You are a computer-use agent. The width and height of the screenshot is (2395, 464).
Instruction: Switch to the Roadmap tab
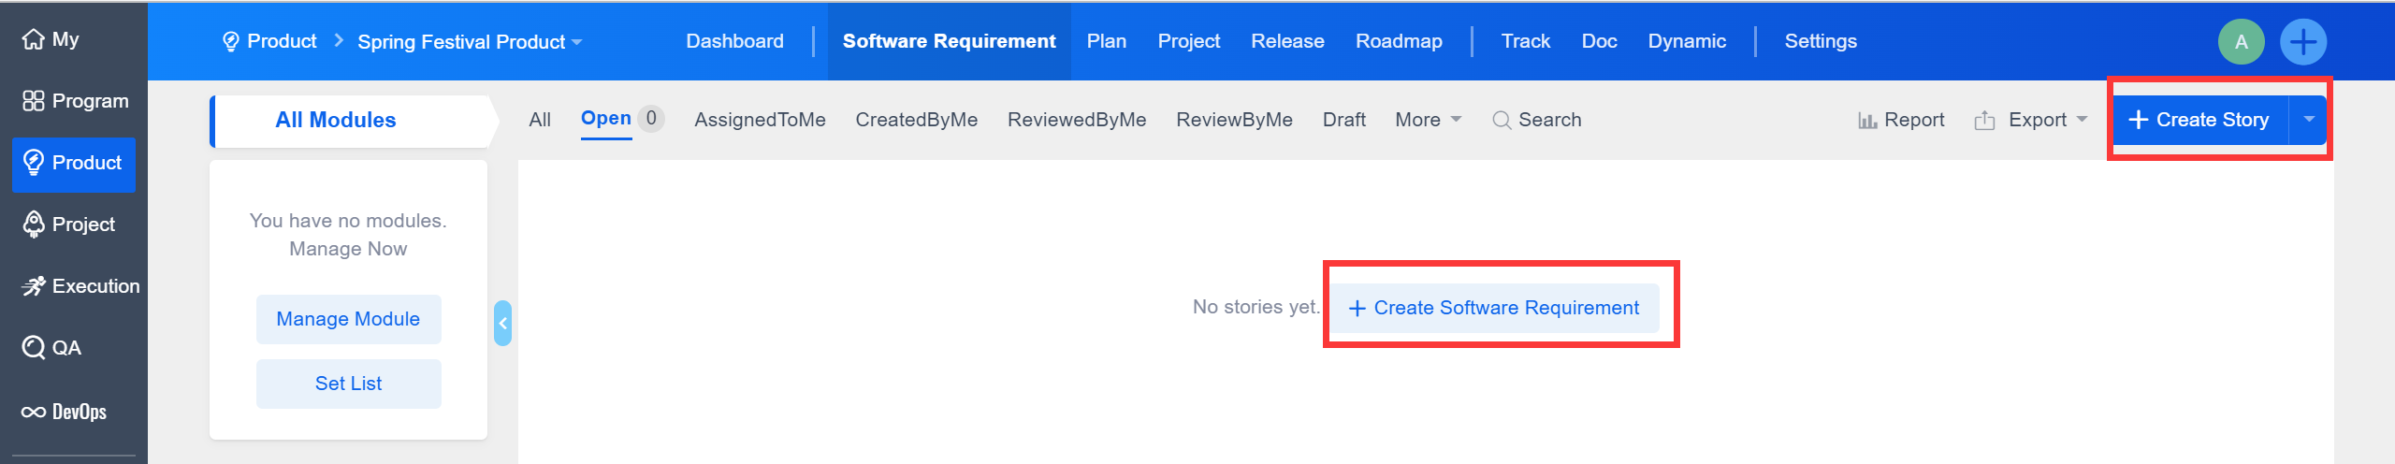pyautogui.click(x=1399, y=41)
